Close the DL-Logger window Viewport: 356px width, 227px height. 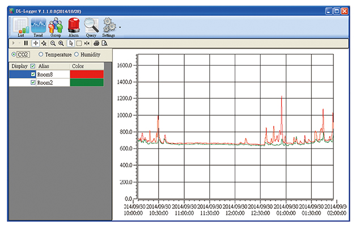coord(345,11)
